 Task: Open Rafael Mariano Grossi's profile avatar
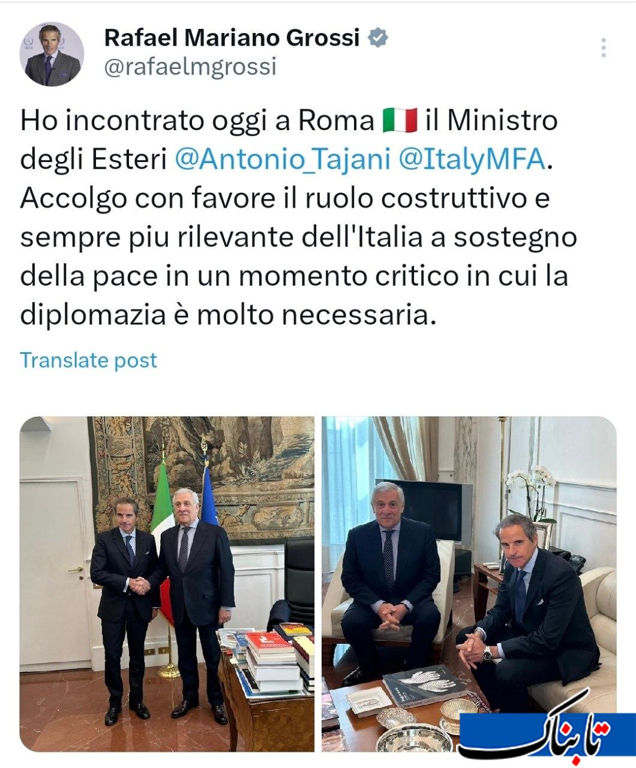[52, 55]
